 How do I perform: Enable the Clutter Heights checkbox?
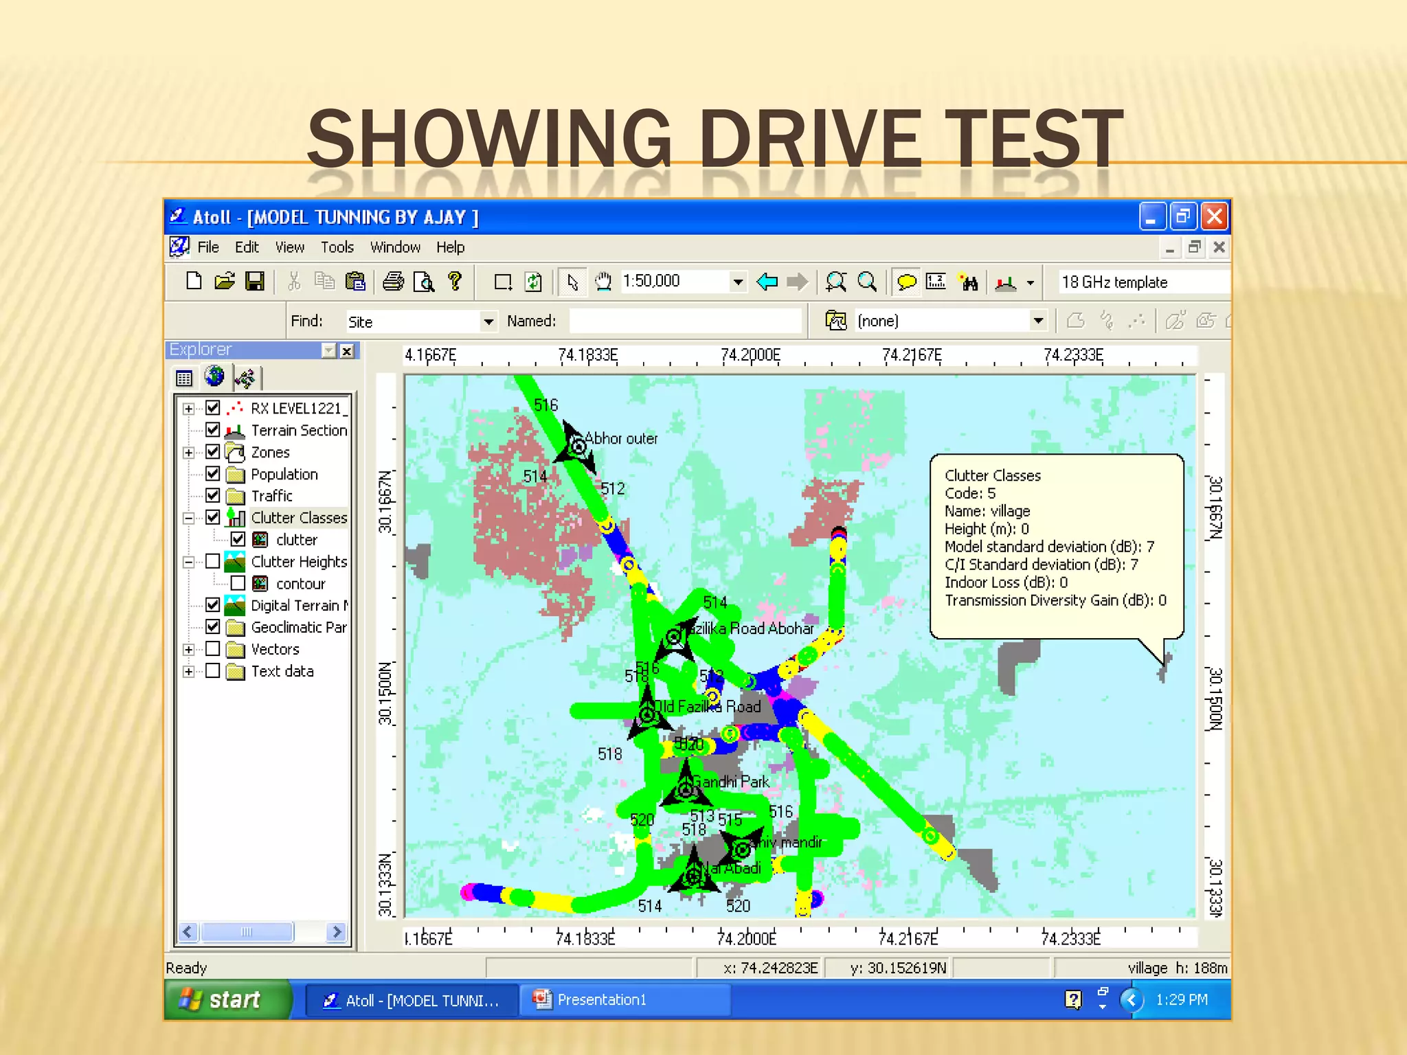point(213,562)
